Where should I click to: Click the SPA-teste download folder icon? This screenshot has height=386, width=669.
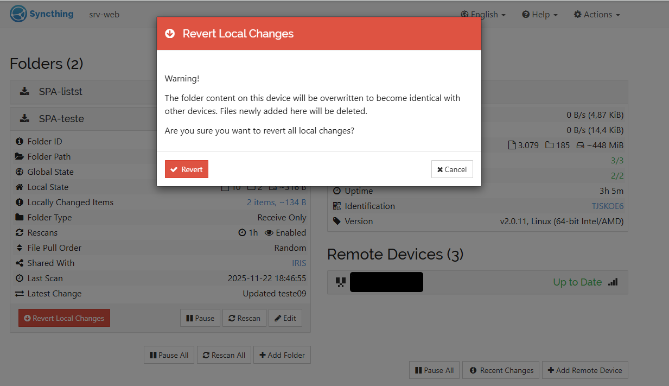24,118
